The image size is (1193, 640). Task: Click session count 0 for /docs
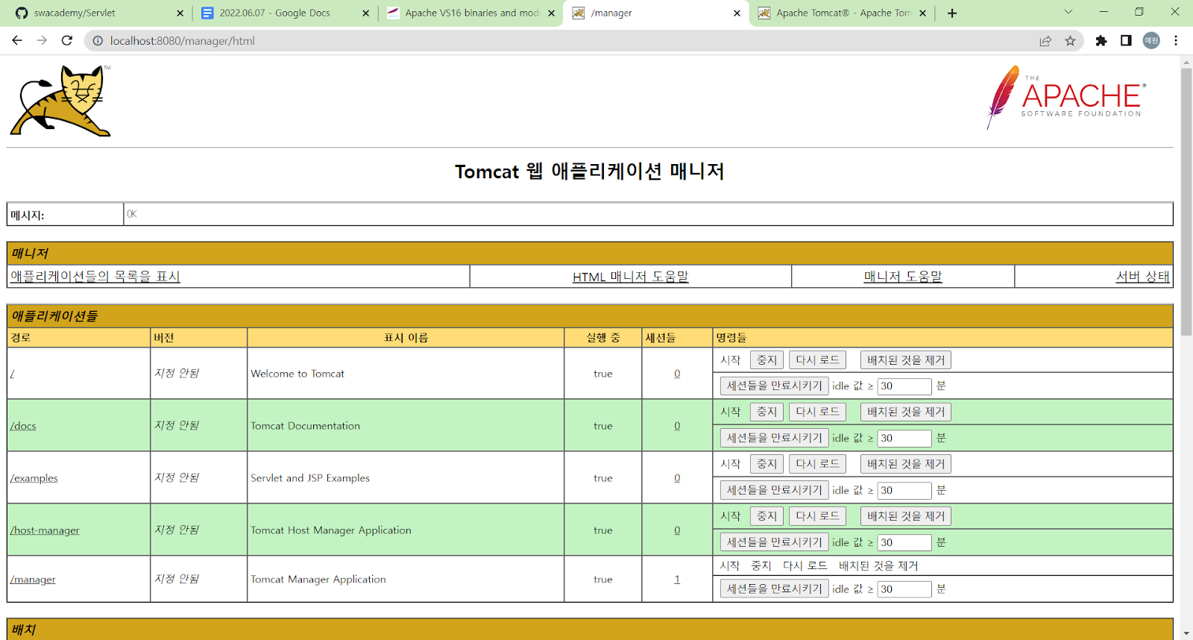(677, 426)
